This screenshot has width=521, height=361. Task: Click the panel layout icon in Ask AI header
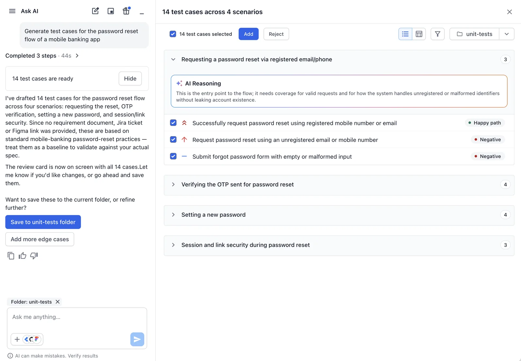(x=111, y=11)
